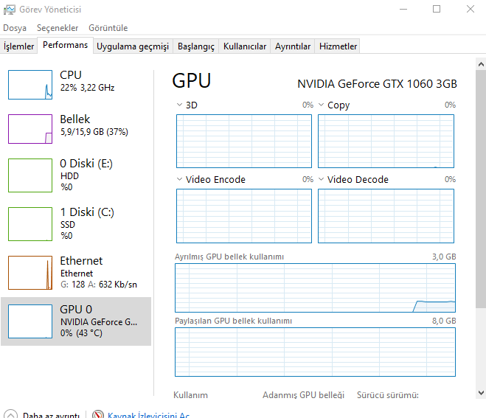The width and height of the screenshot is (486, 418).
Task: Open the Görüntüle menu
Action: pos(108,28)
